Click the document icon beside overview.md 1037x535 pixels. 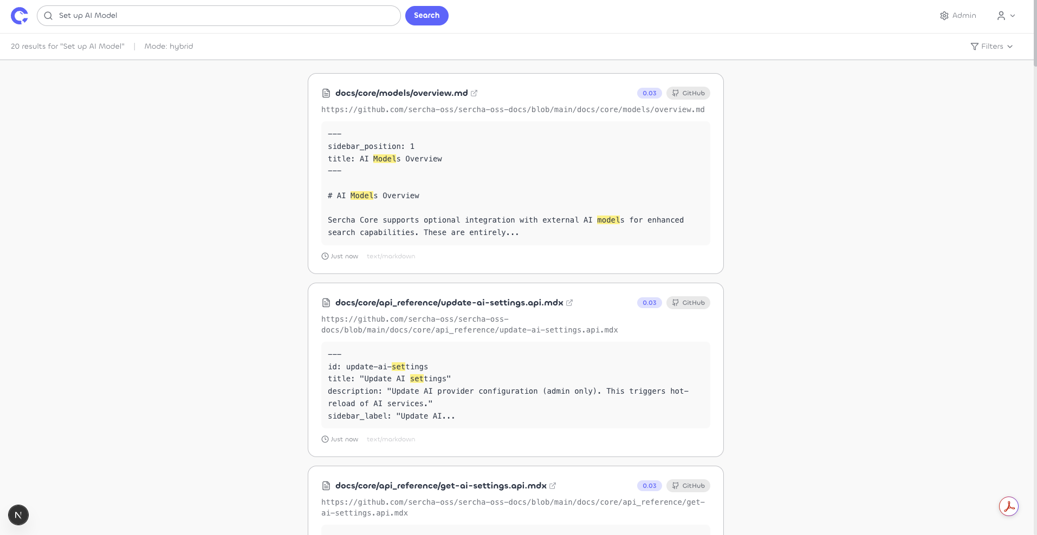[326, 93]
